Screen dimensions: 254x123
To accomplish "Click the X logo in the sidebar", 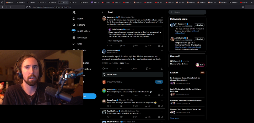I will click(74, 12).
